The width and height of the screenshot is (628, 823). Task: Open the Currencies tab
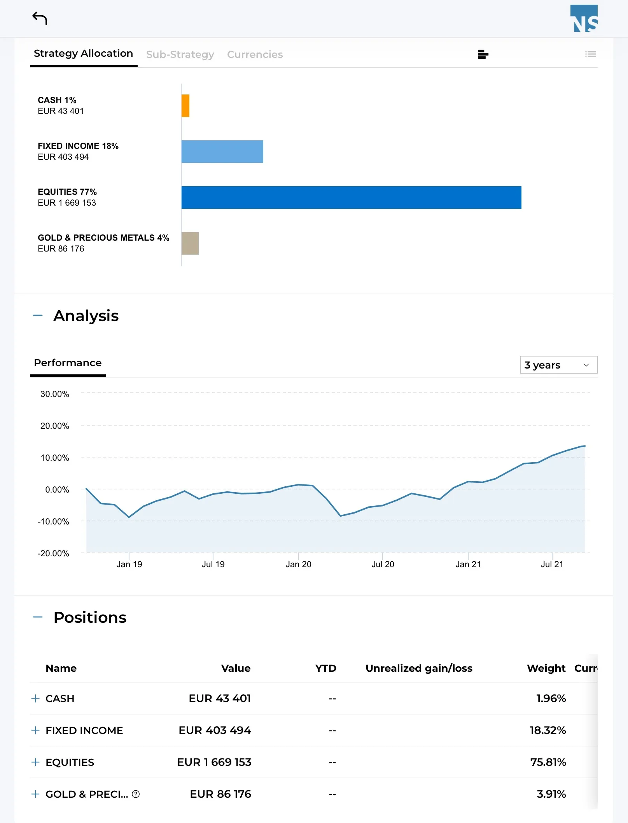pos(255,54)
